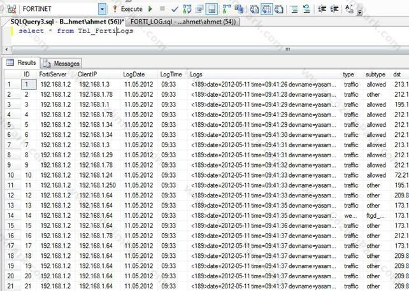Open the Query Options icon

tap(199, 9)
